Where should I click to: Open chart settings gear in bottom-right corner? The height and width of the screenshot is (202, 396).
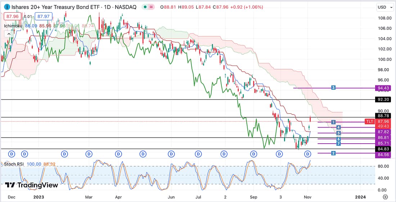click(x=386, y=197)
